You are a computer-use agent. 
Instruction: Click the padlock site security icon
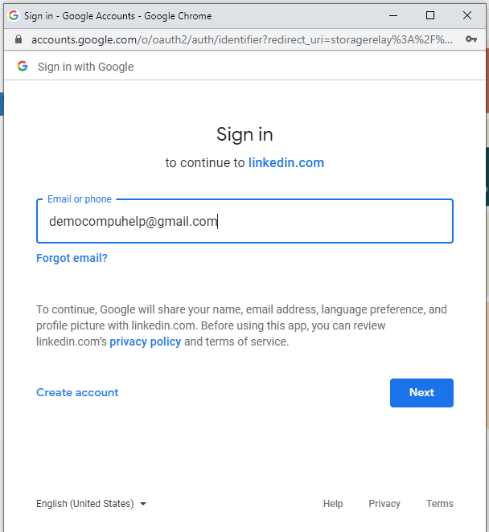(x=18, y=39)
